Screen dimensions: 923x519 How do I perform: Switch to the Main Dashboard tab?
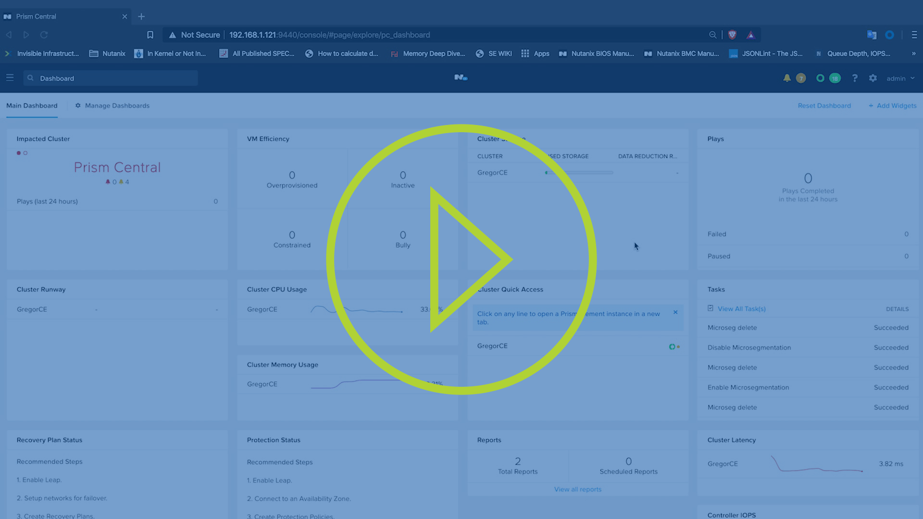(x=32, y=106)
